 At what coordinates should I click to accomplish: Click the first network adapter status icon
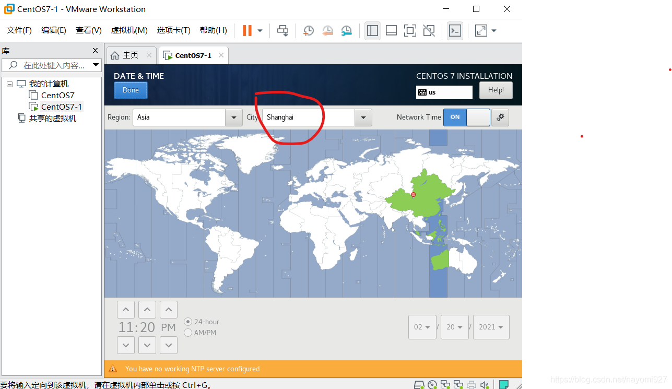445,385
